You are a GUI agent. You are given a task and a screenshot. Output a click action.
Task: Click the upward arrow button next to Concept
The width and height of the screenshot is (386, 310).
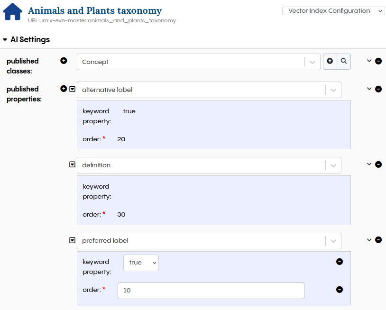coord(330,62)
